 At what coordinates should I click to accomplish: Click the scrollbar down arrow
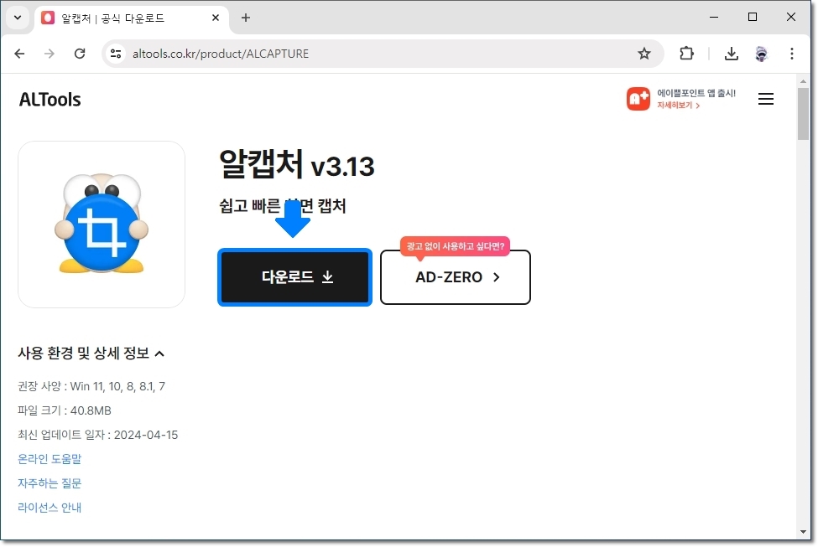803,532
